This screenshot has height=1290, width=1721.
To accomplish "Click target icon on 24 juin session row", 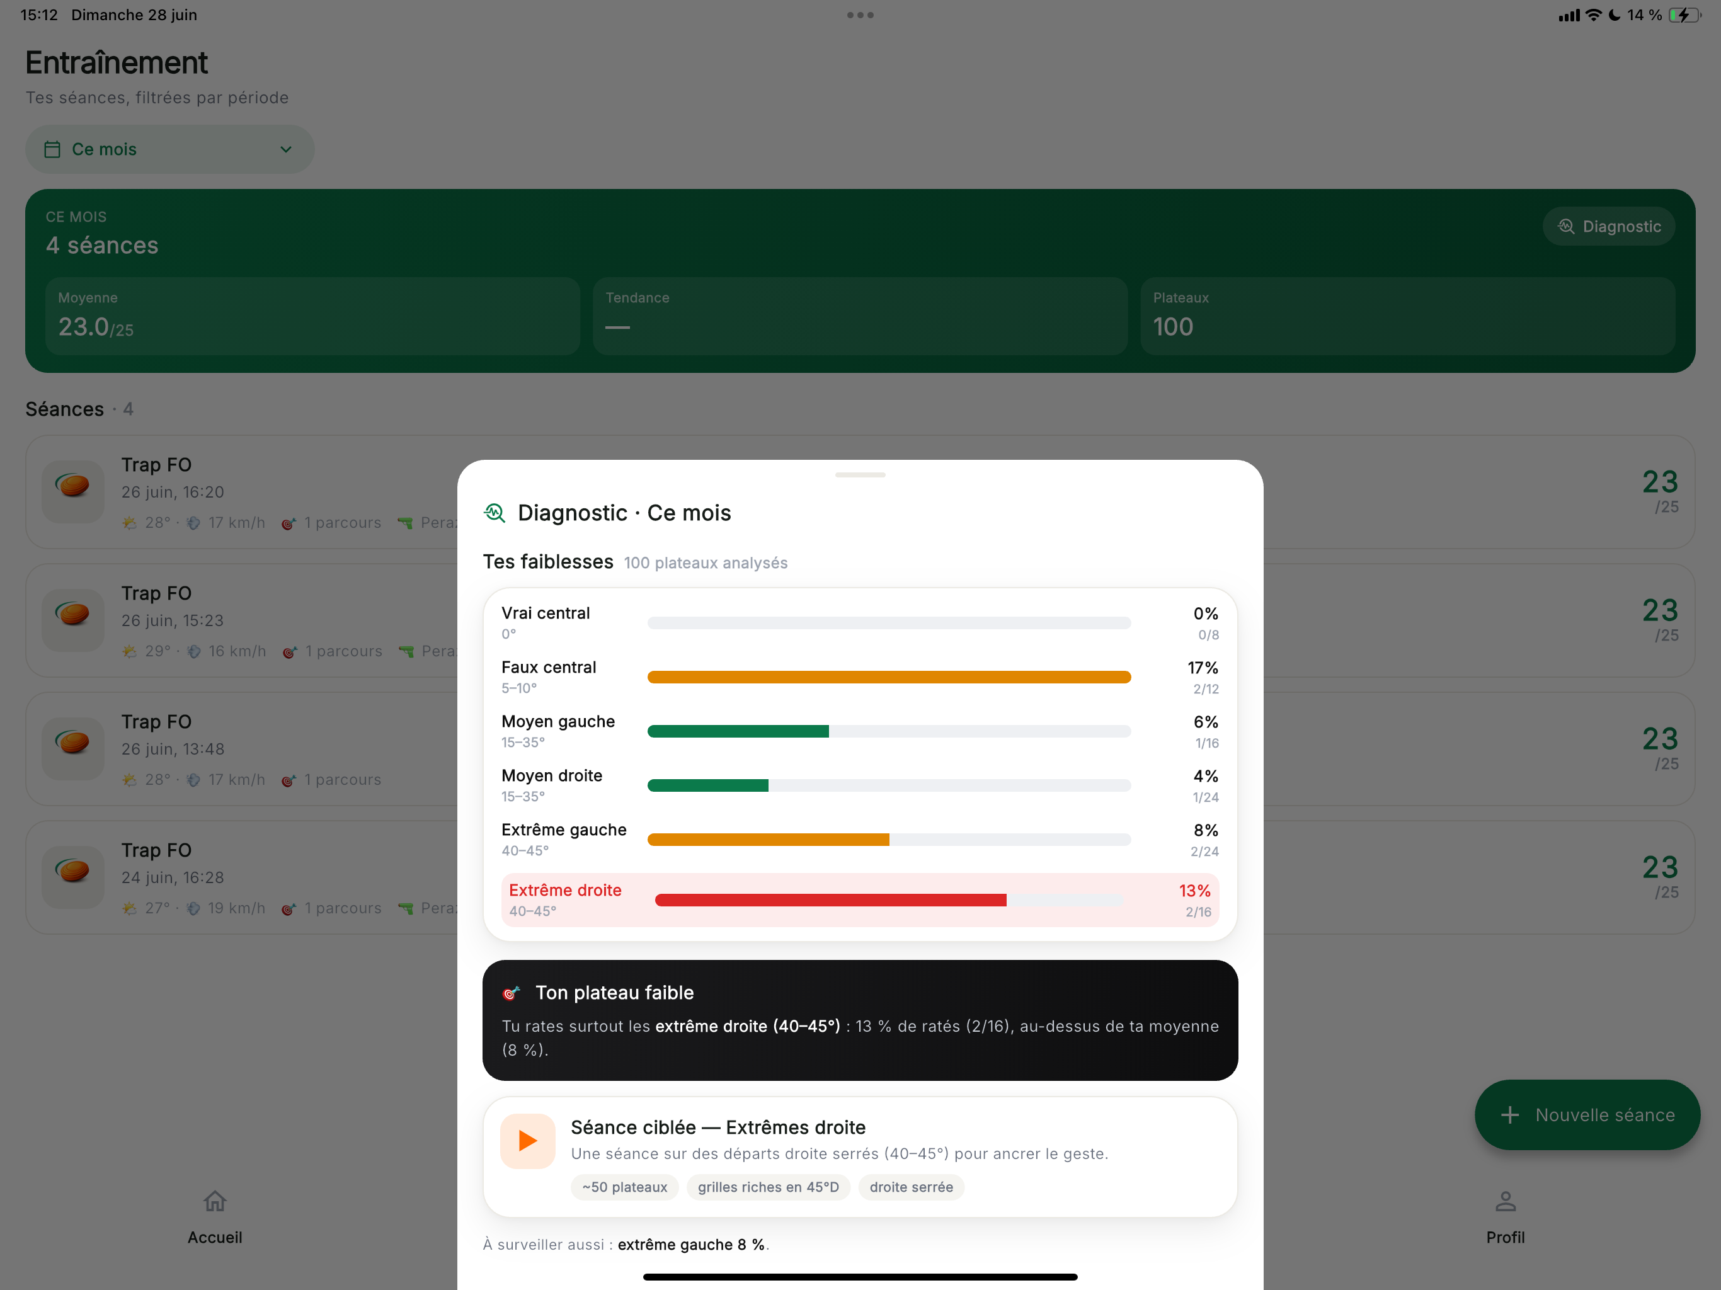I will pyautogui.click(x=289, y=908).
